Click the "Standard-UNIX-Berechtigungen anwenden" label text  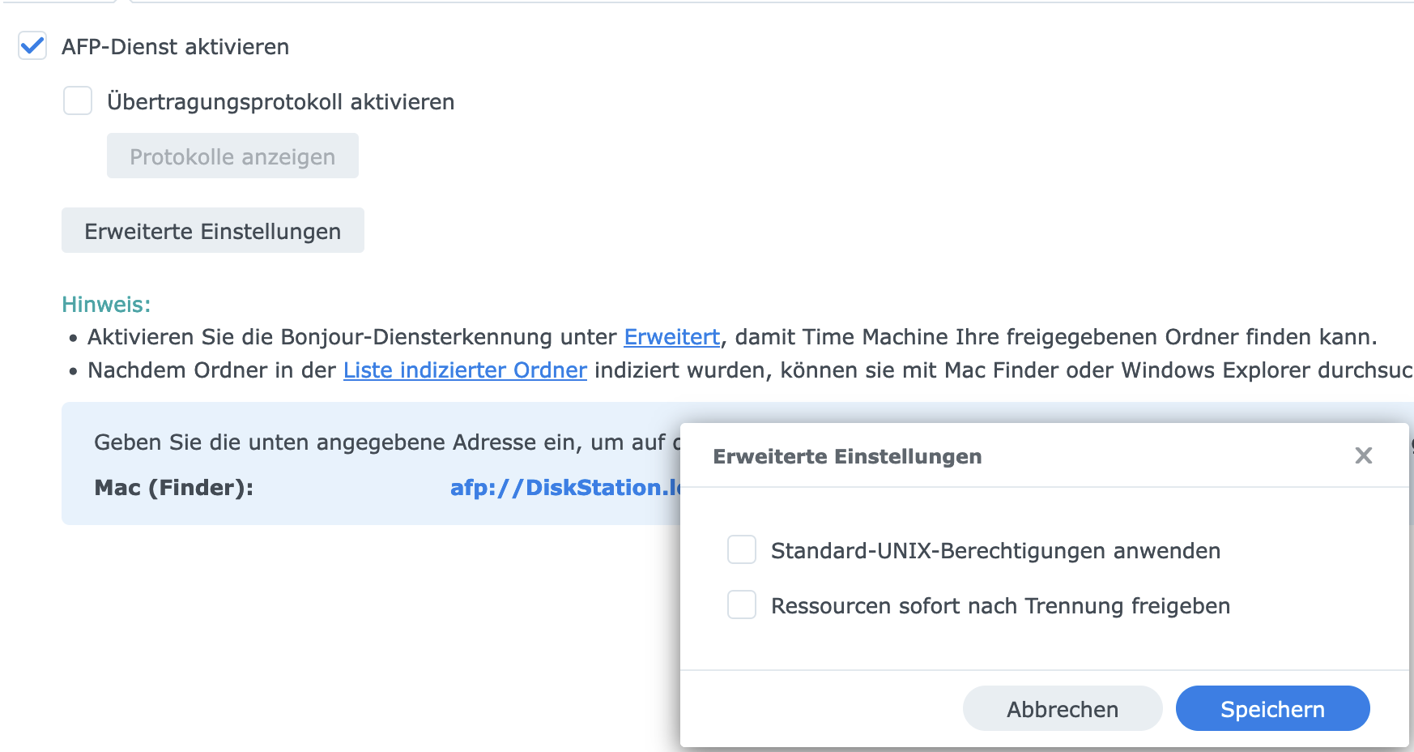[995, 551]
